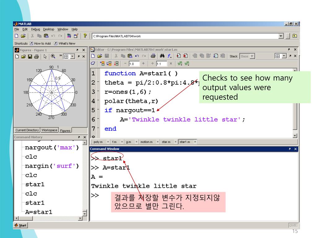Open Figures panel tile layout dropdown
This screenshot has width=317, height=238.
click(72, 57)
